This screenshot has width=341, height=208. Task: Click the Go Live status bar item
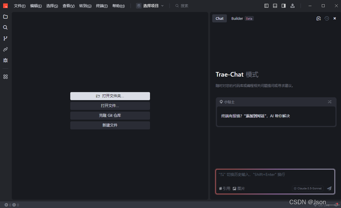pyautogui.click(x=322, y=205)
